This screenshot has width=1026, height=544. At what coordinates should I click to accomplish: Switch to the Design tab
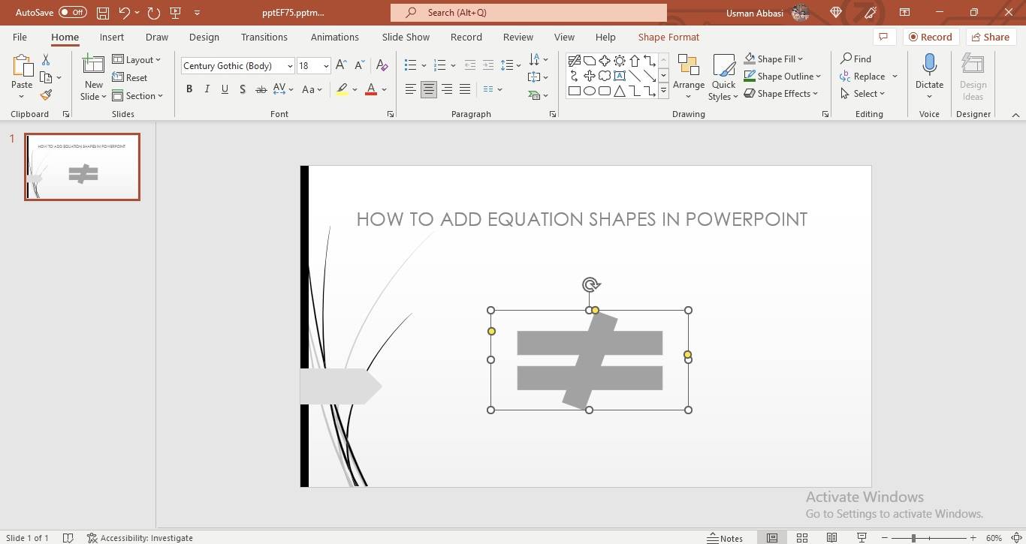pyautogui.click(x=204, y=37)
